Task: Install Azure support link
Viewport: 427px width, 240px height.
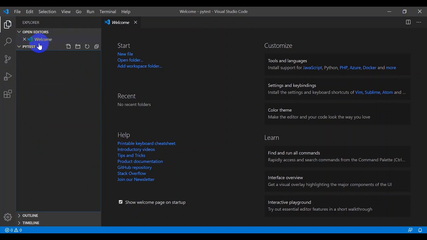Action: tap(355, 68)
